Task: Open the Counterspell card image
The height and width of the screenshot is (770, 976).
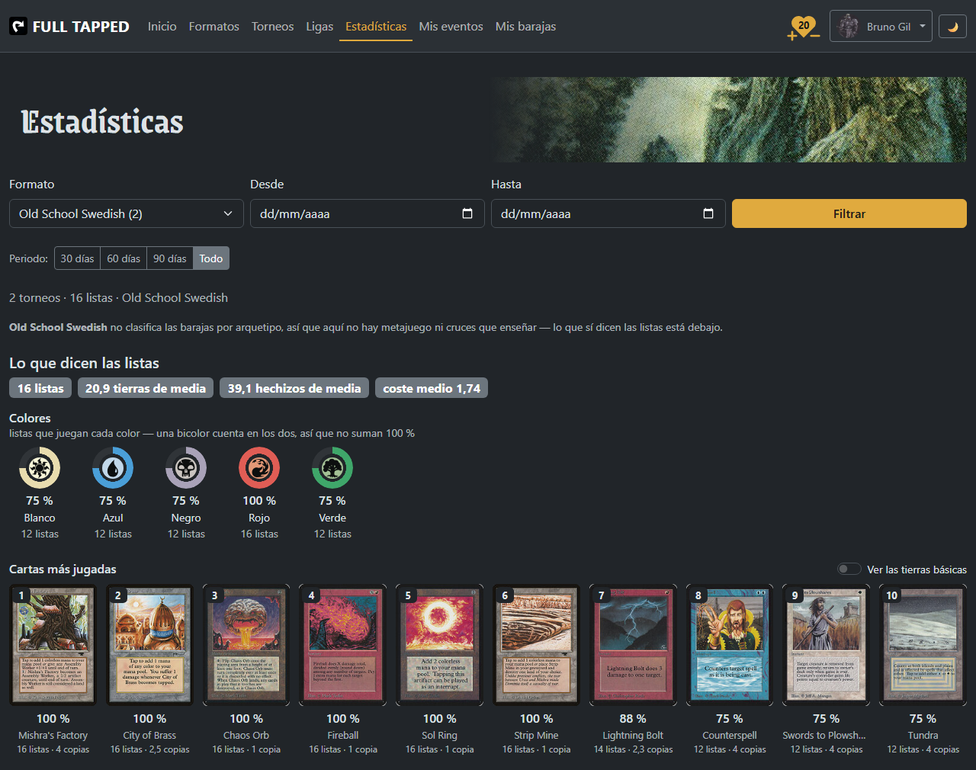Action: pos(730,645)
